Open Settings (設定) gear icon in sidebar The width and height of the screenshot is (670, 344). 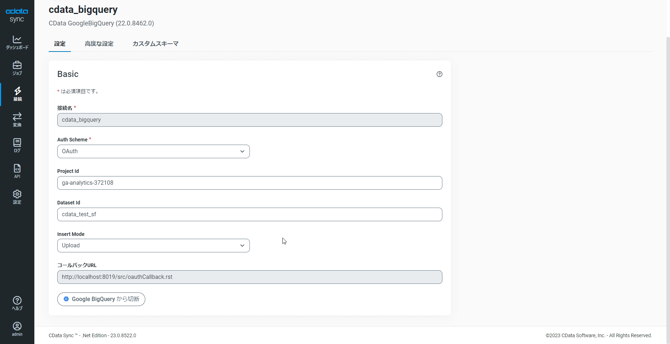[17, 197]
